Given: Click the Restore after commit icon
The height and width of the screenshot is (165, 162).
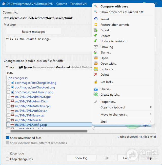Looking at the screenshot, I should [96, 25].
